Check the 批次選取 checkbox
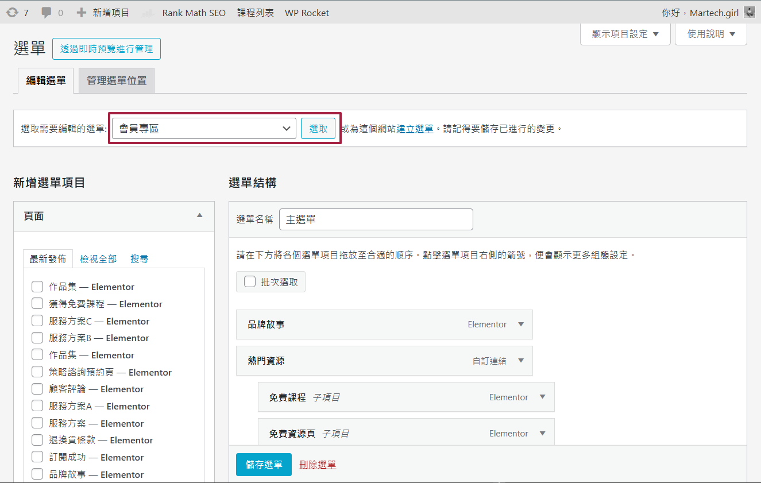This screenshot has height=483, width=761. pos(250,282)
